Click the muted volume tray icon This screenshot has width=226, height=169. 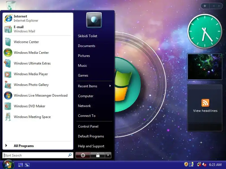point(204,164)
